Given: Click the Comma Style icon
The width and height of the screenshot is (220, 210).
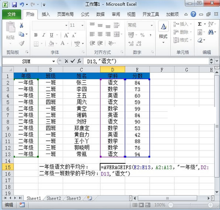Looking at the screenshot, I should click(x=151, y=35).
